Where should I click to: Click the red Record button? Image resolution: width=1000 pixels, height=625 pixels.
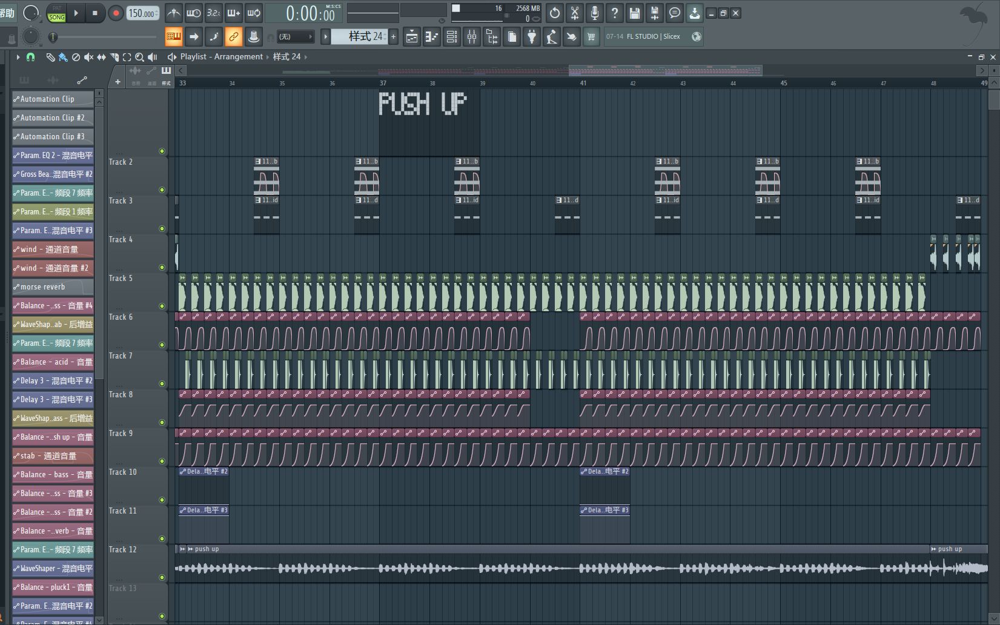pyautogui.click(x=116, y=13)
